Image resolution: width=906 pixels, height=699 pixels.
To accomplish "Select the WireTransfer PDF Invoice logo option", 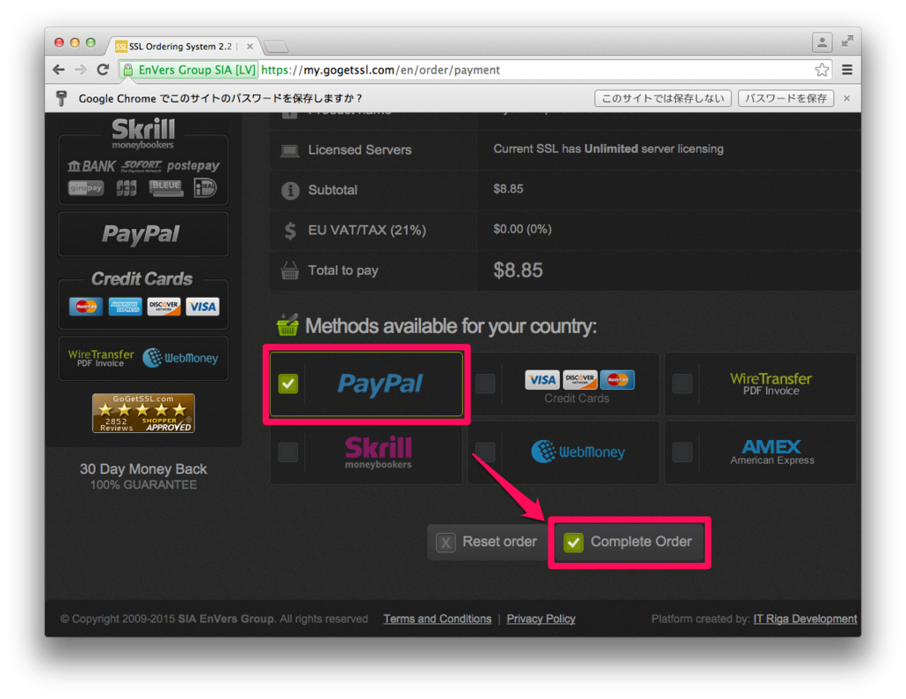I will click(771, 384).
